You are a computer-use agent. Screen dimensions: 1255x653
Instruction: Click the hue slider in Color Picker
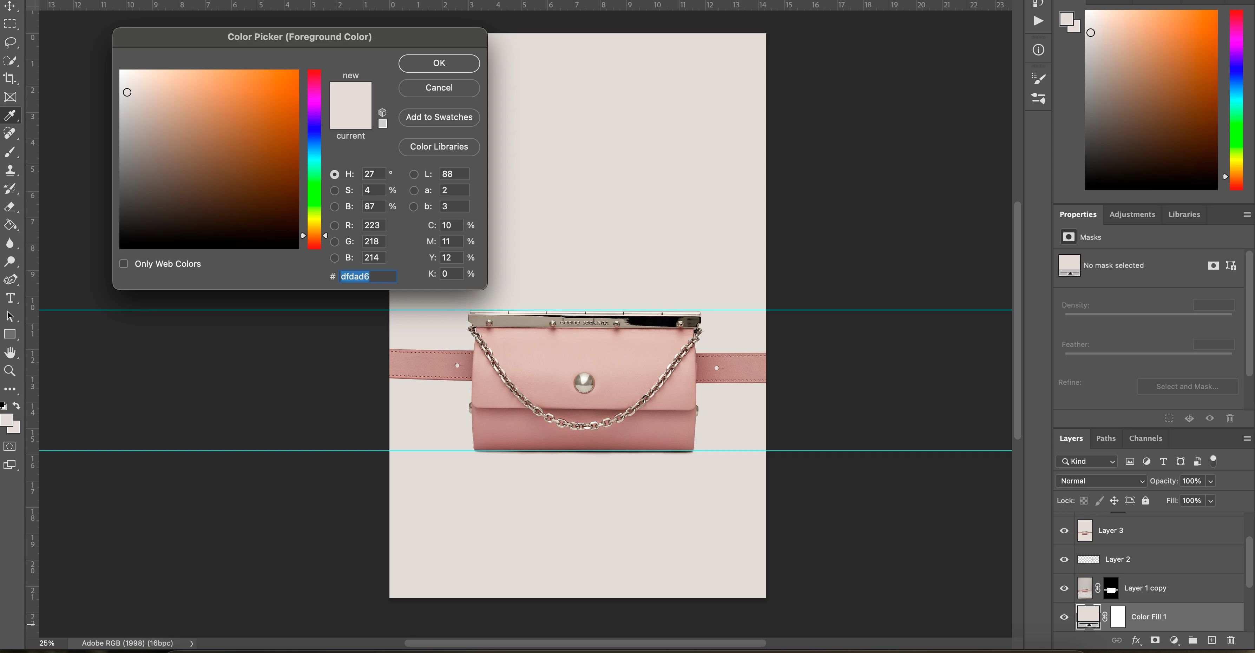coord(314,159)
